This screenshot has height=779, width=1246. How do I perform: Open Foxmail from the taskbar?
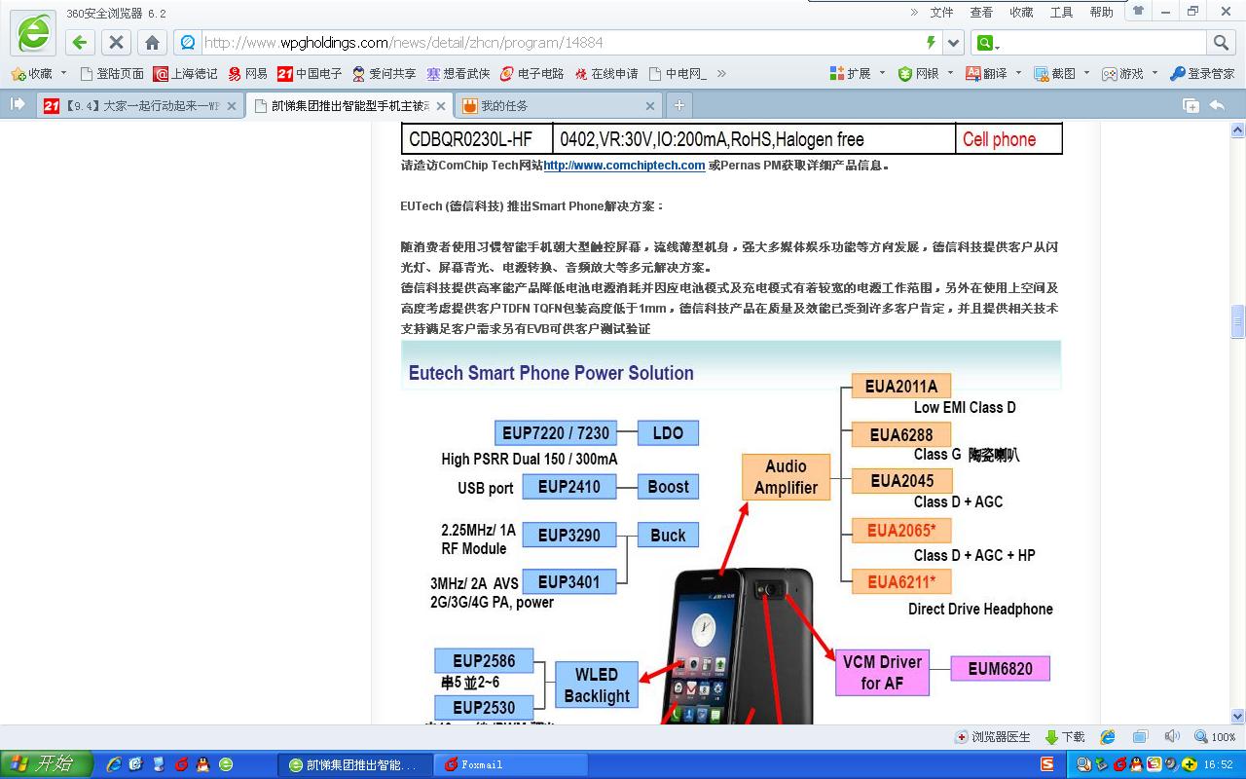pyautogui.click(x=510, y=765)
